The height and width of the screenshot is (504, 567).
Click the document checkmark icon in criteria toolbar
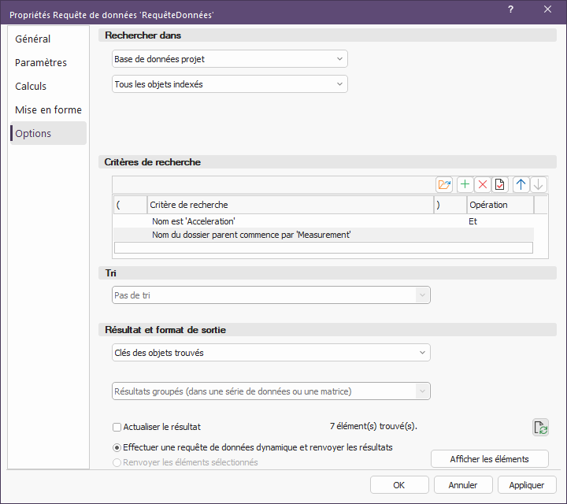pos(499,184)
